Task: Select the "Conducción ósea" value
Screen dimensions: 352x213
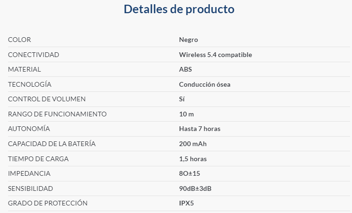Action: pos(204,84)
